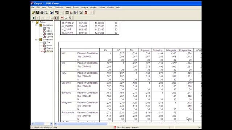Select the second Correlations heading in outline

click(48, 40)
